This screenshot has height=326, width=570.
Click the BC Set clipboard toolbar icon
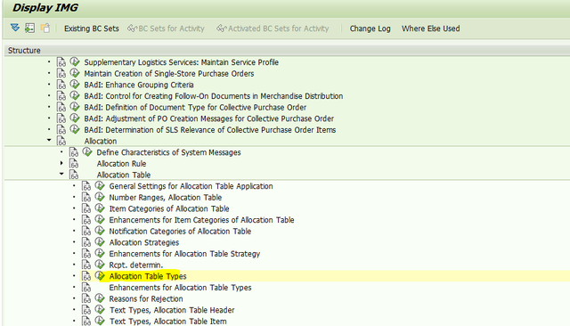45,28
